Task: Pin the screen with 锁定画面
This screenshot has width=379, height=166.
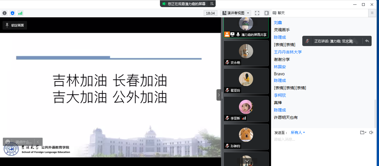Action: click(x=15, y=25)
